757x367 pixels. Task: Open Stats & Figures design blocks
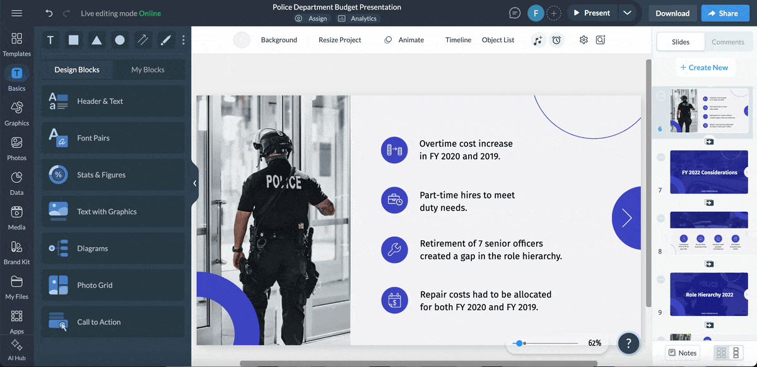click(114, 175)
